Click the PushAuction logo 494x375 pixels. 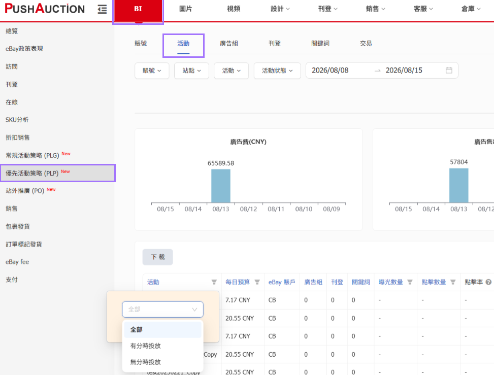pyautogui.click(x=45, y=9)
